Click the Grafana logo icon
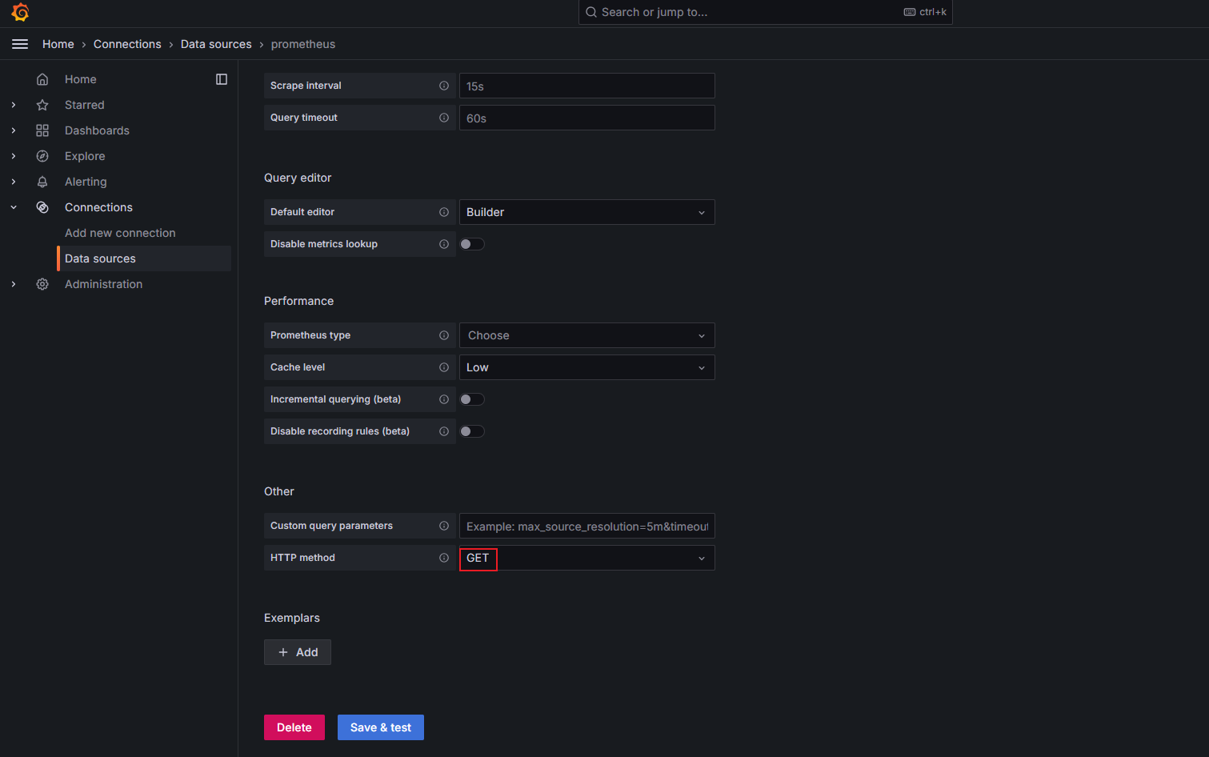 20,12
